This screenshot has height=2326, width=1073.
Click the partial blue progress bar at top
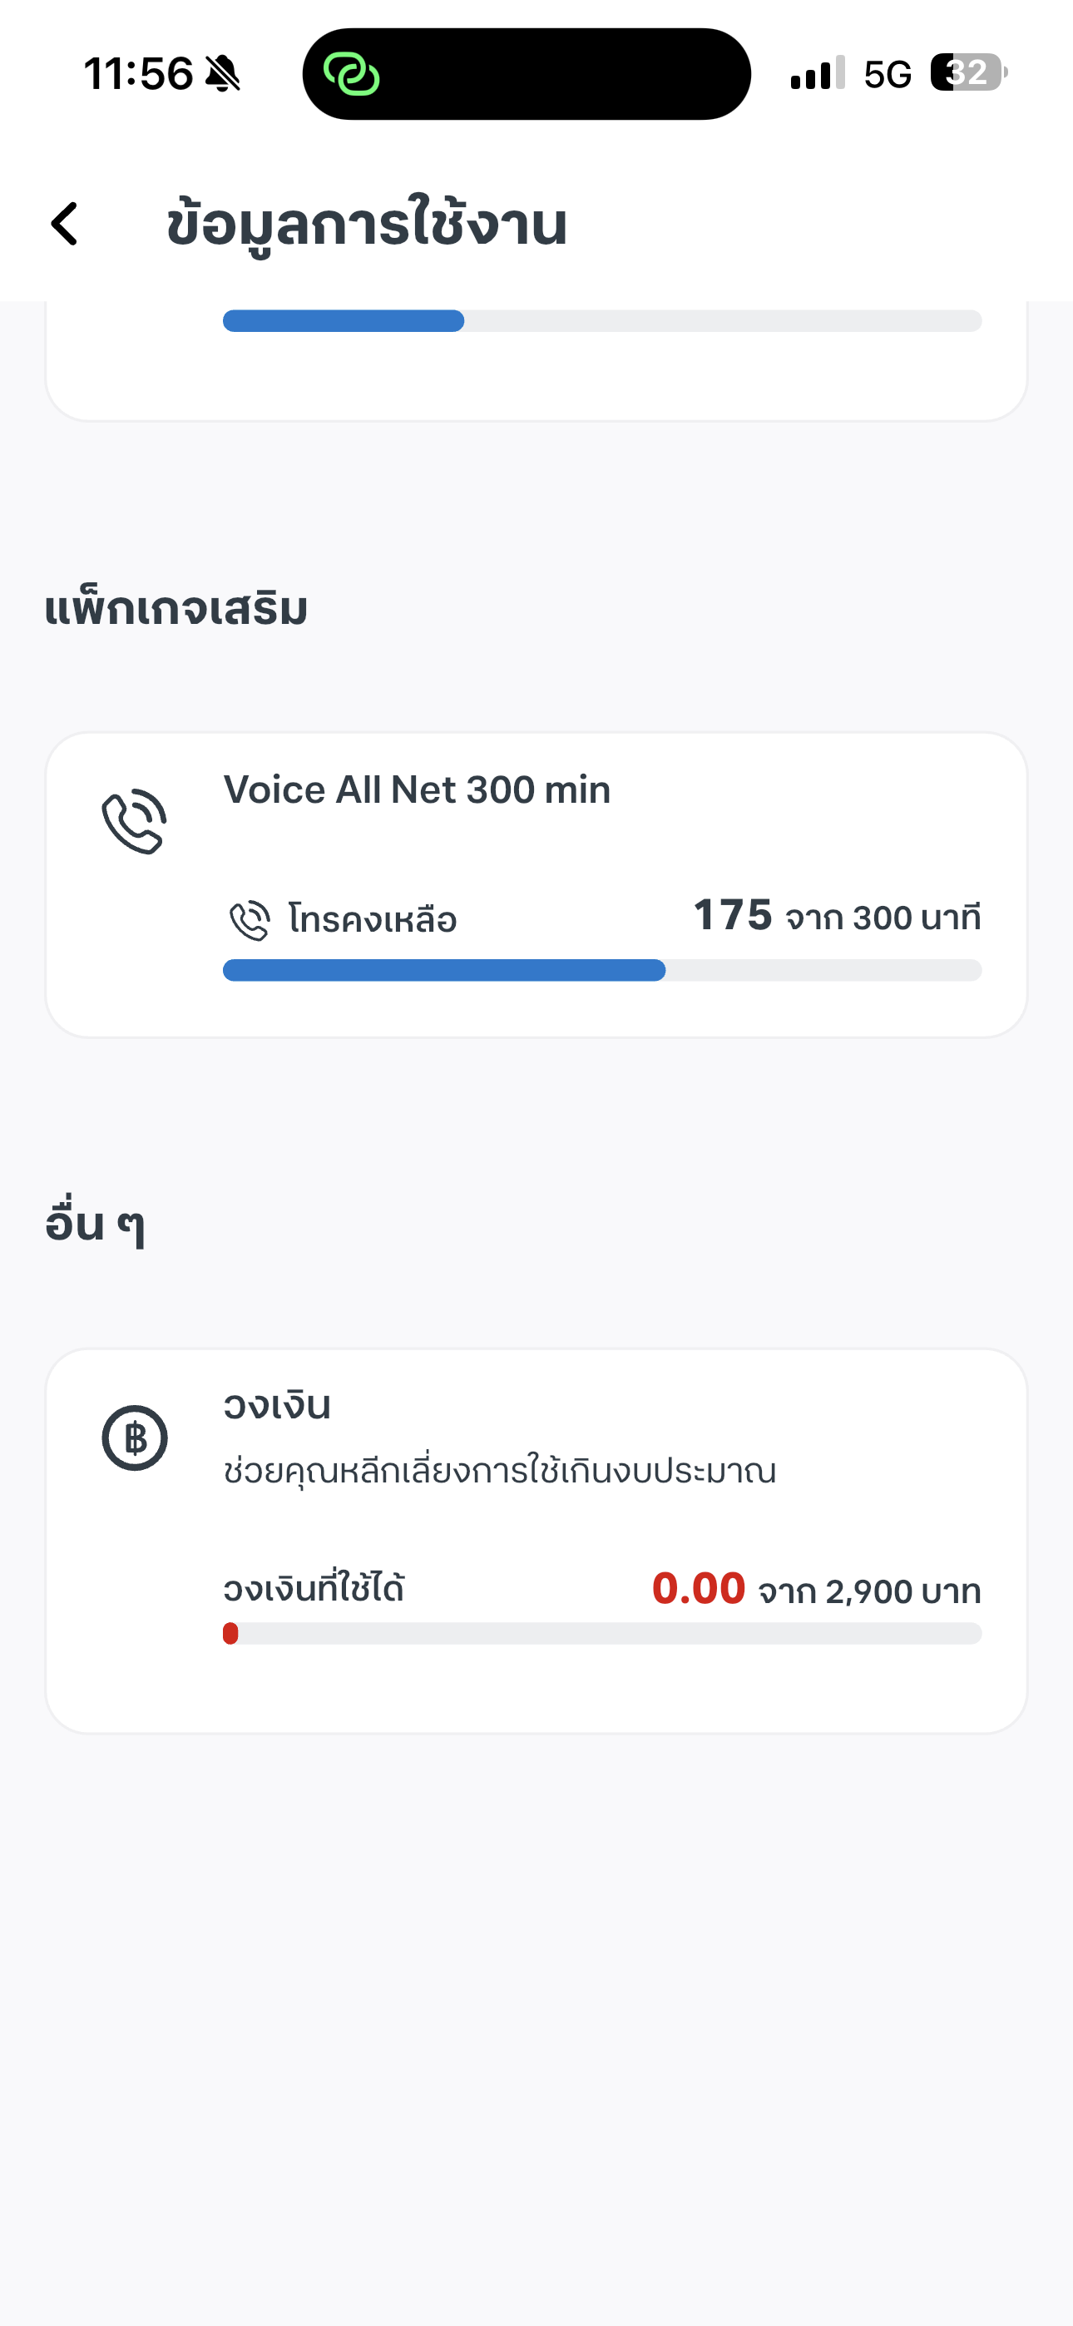click(x=601, y=321)
